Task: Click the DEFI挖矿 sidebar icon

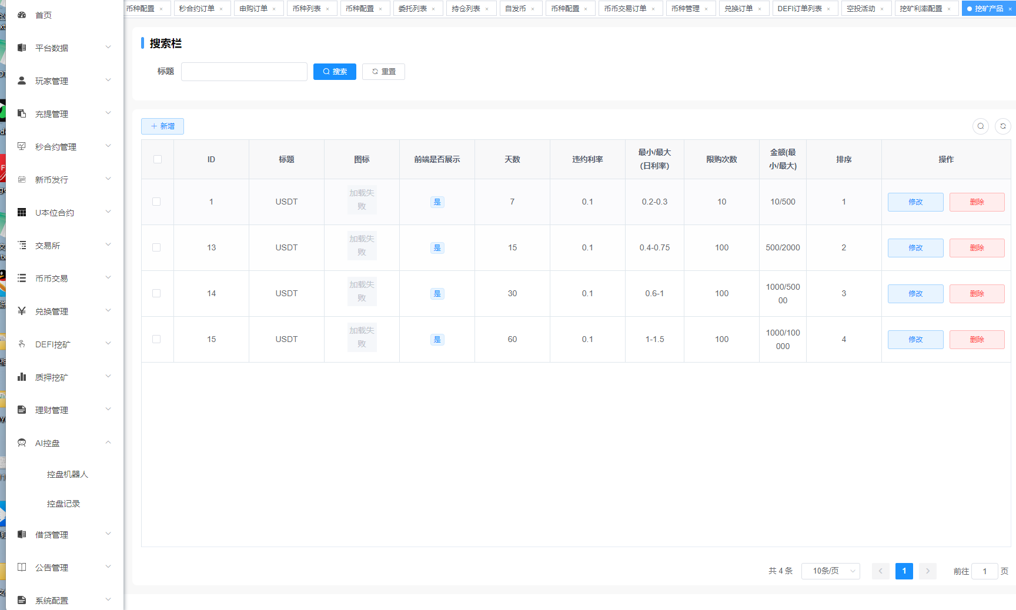Action: pyautogui.click(x=22, y=344)
